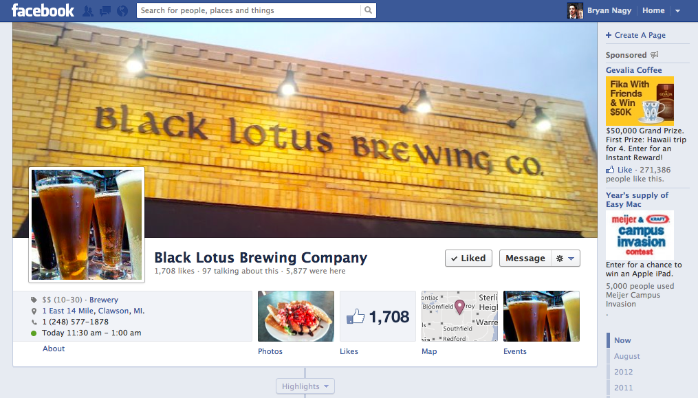The image size is (698, 398).
Task: Click the Message button
Action: pyautogui.click(x=525, y=258)
